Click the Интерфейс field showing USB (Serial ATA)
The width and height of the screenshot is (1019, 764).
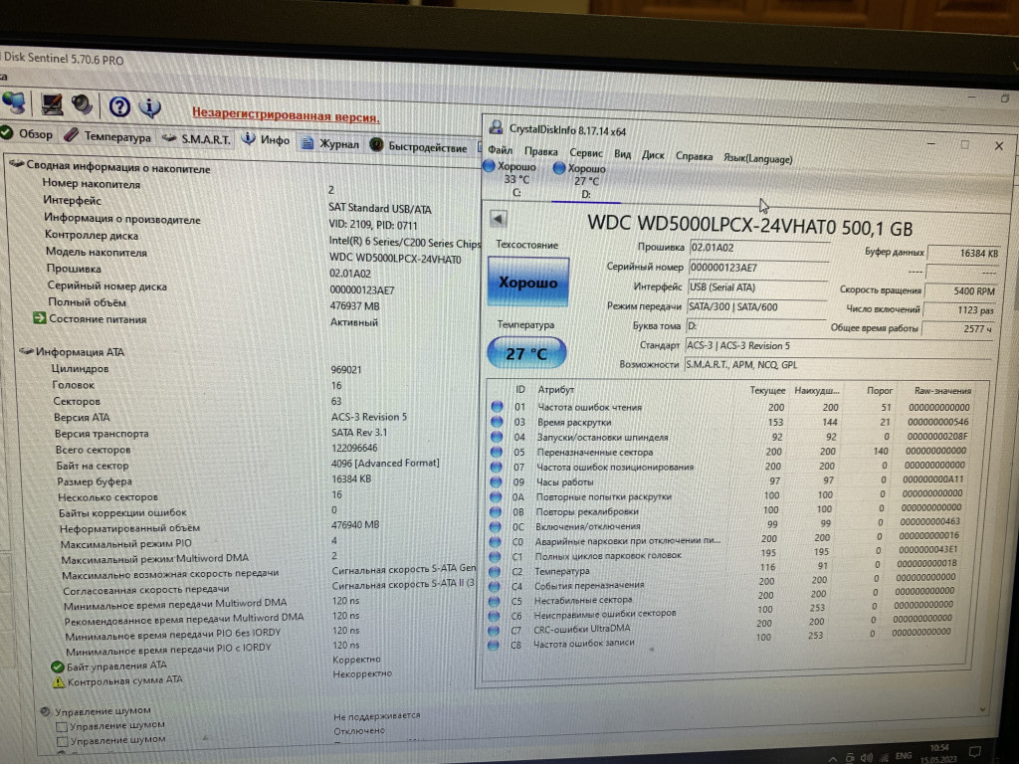pyautogui.click(x=757, y=287)
